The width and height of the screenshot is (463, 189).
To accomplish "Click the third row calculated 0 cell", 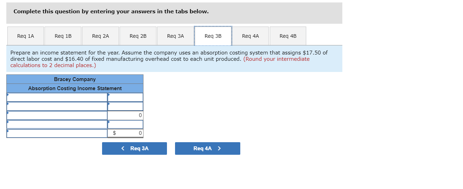I will coord(126,115).
